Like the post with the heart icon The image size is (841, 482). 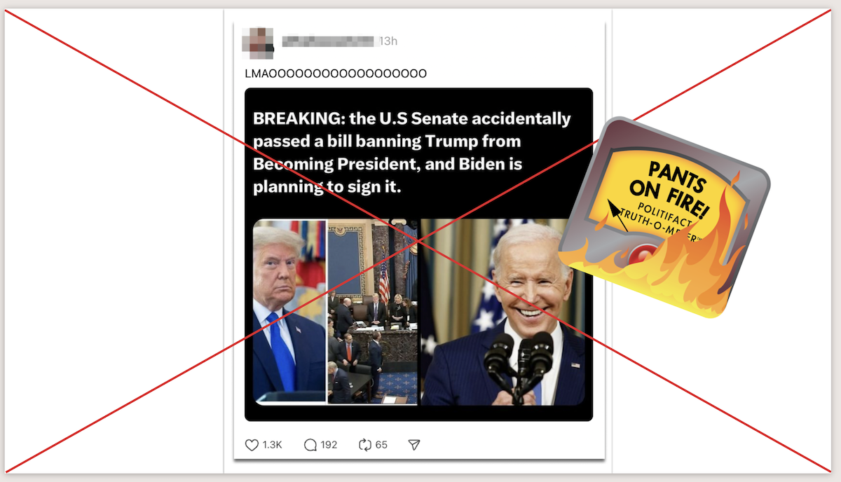[252, 445]
